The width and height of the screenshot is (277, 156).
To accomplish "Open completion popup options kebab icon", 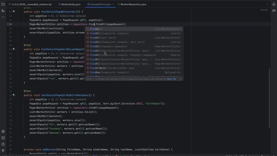I will [180, 79].
